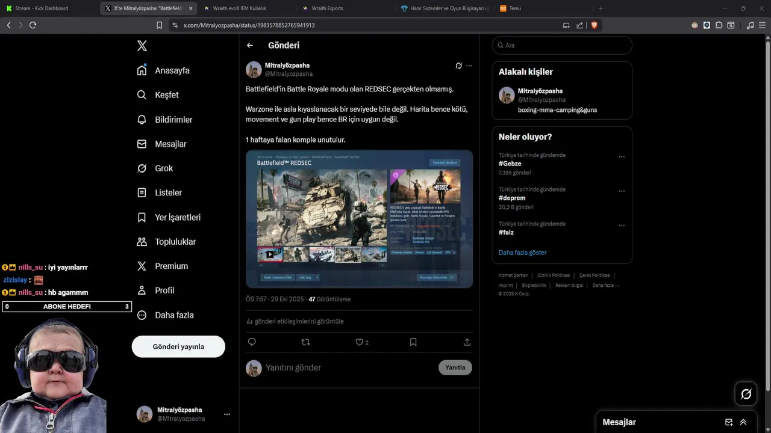Switch to Stream - Kick Dashboard tab
The height and width of the screenshot is (433, 771).
coord(49,8)
